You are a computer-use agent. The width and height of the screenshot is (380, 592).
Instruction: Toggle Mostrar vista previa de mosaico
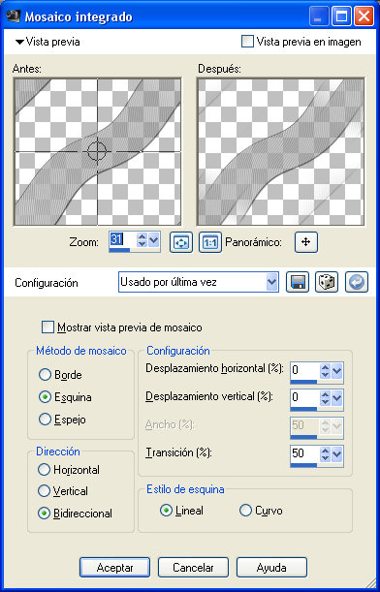point(47,327)
